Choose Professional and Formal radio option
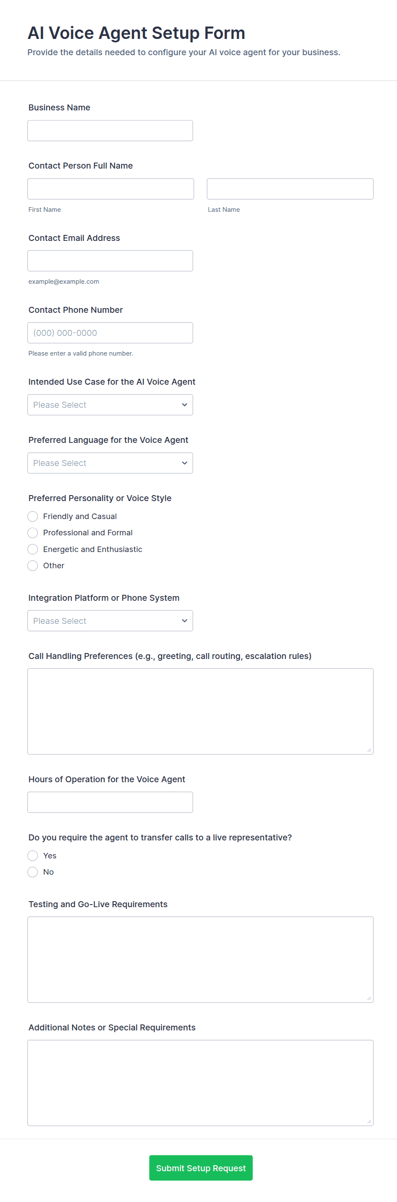Screen dimensions: 397x1202 coord(32,533)
